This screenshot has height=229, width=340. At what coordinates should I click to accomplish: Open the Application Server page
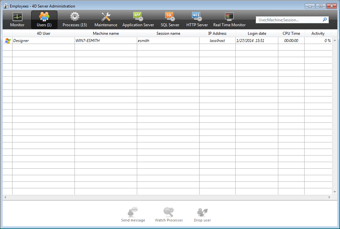point(138,20)
